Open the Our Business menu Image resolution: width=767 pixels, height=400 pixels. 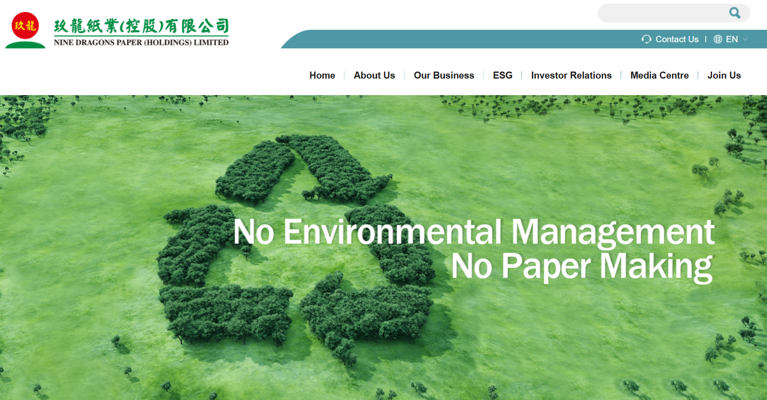coord(444,75)
